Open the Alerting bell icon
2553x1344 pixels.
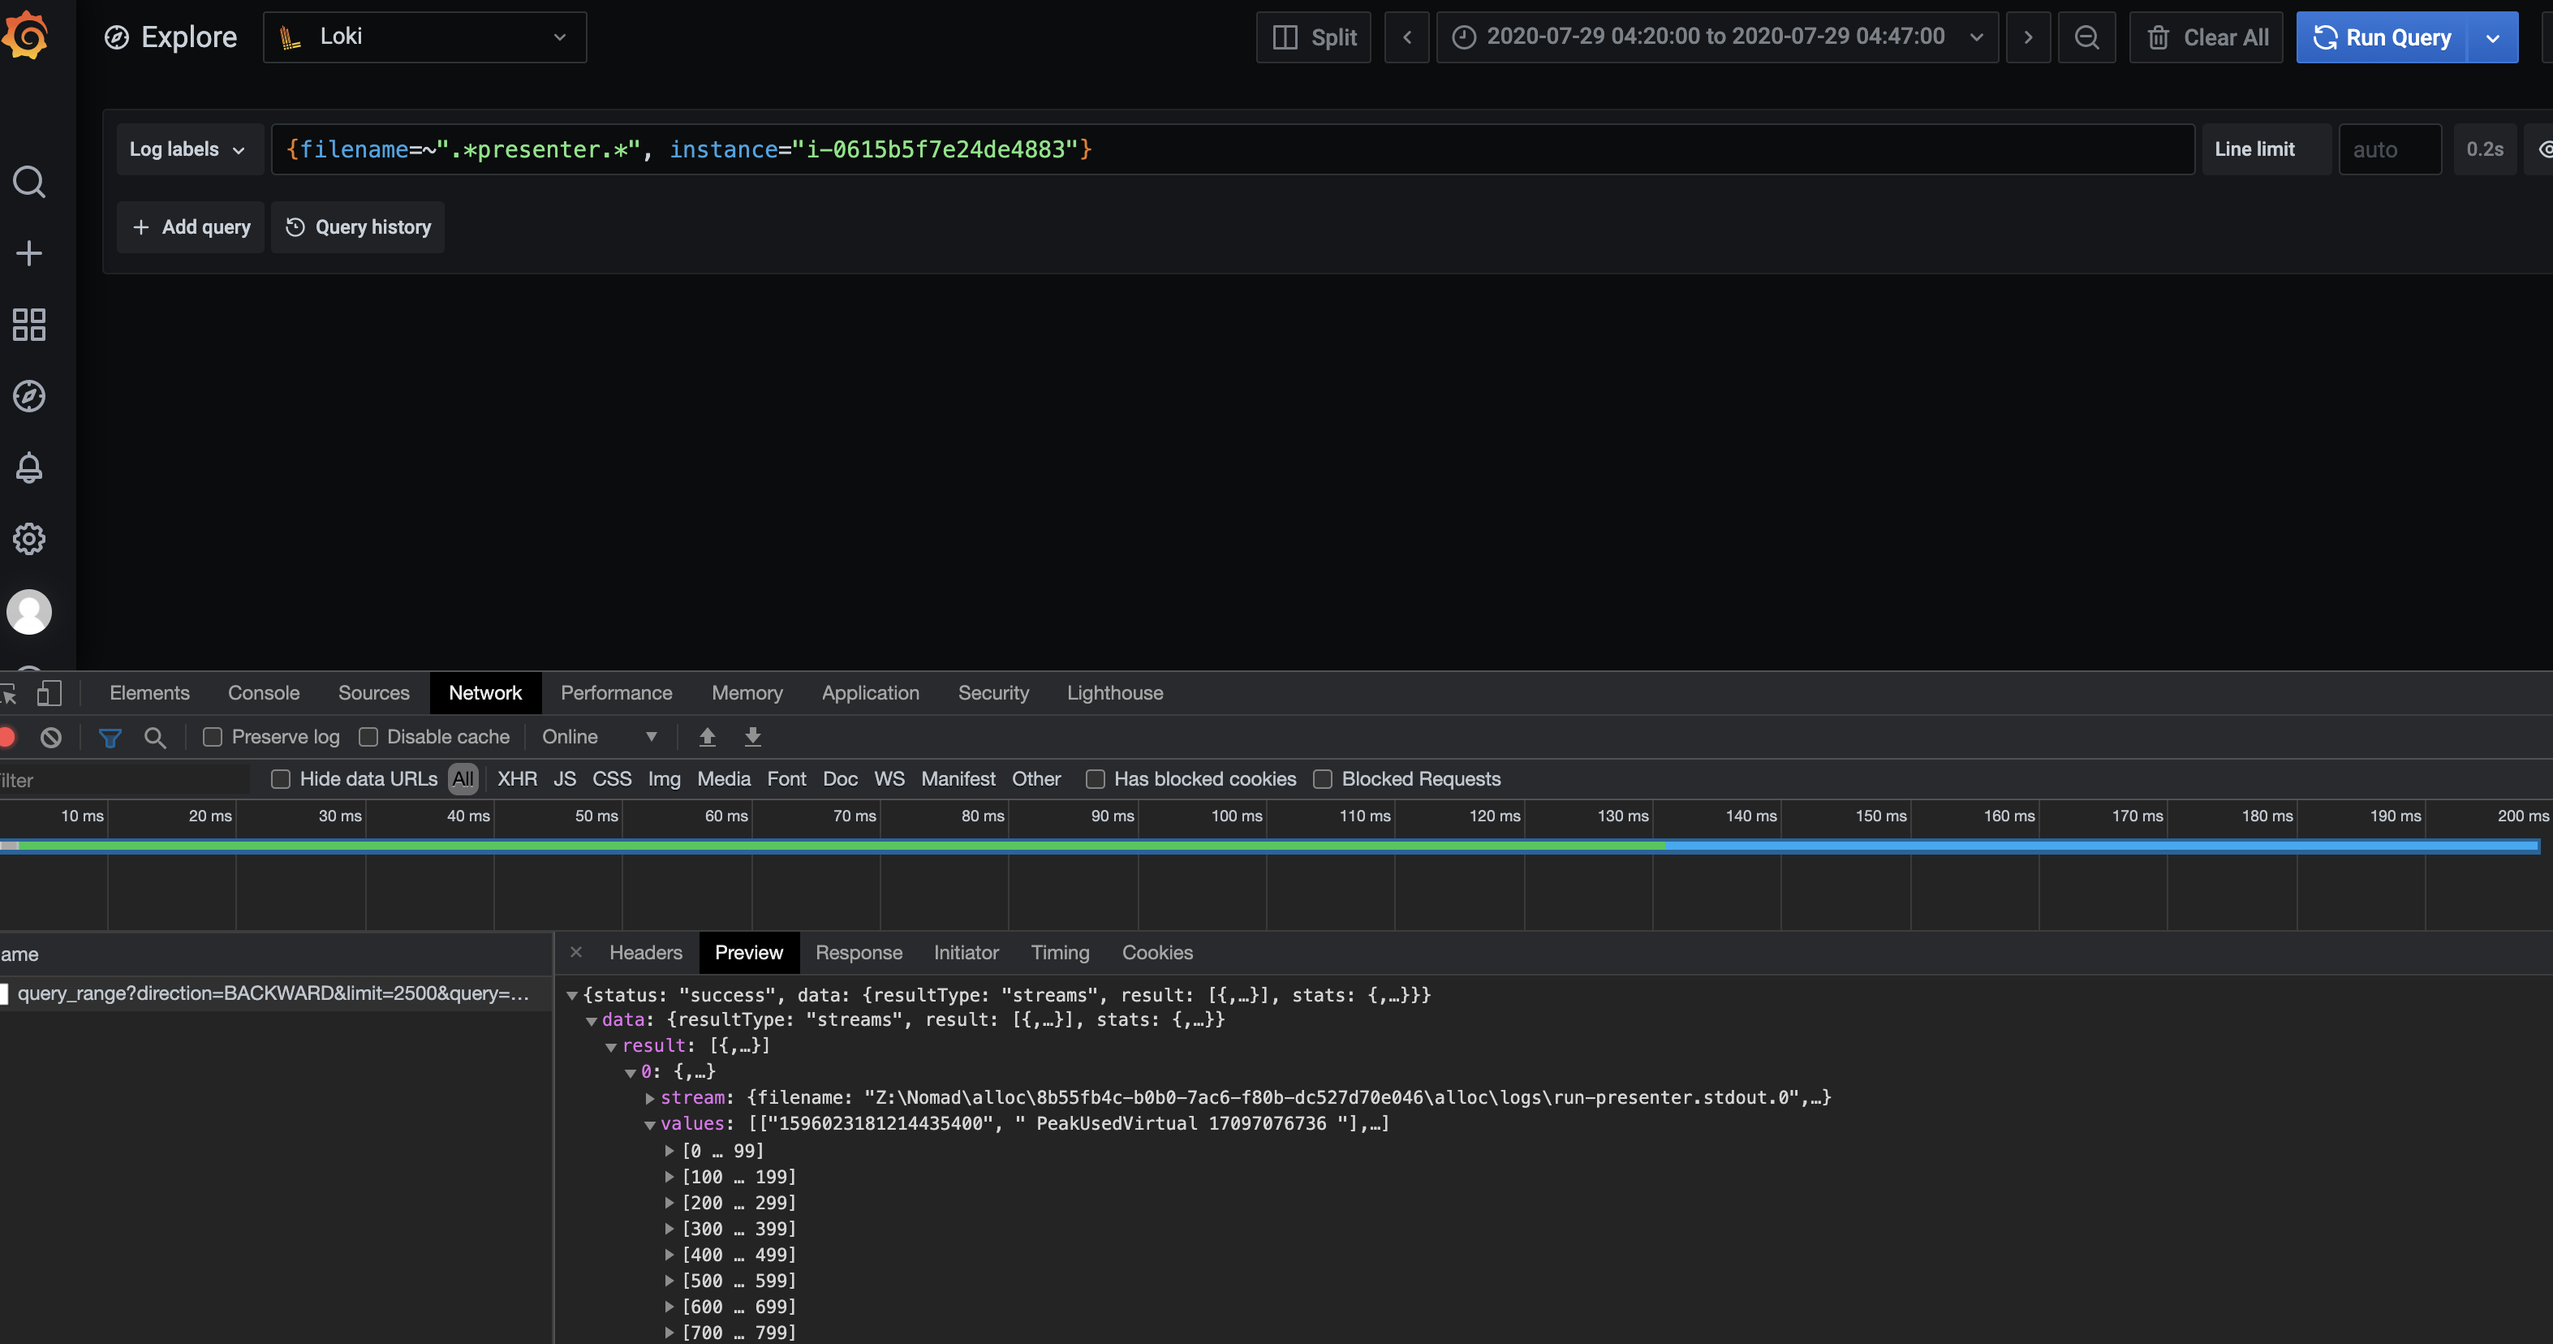coord(28,467)
